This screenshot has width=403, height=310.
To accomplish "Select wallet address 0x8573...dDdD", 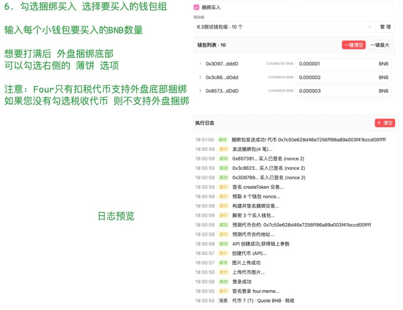I will pos(222,91).
